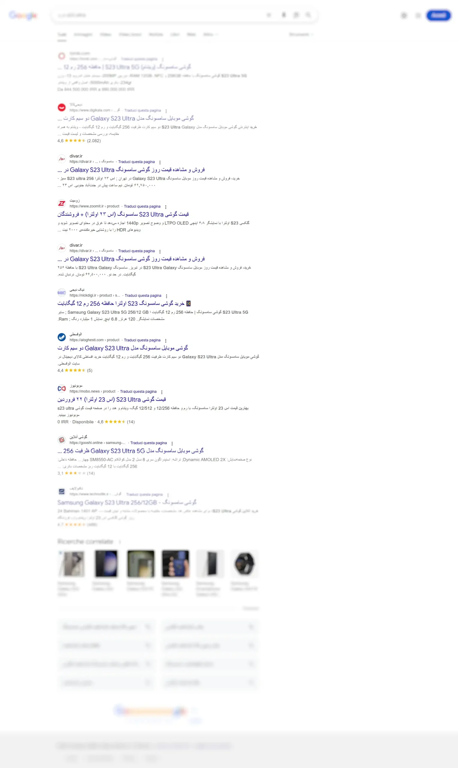Viewport: 458px width, 768px height.
Task: Click Traduci questa pagina for aloghesti.com
Action: [142, 340]
